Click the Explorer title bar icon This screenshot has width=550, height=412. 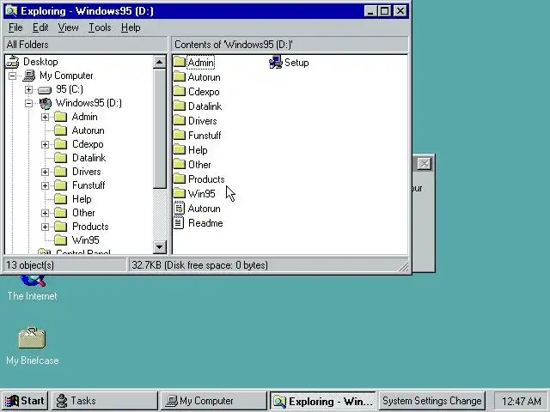coord(11,11)
